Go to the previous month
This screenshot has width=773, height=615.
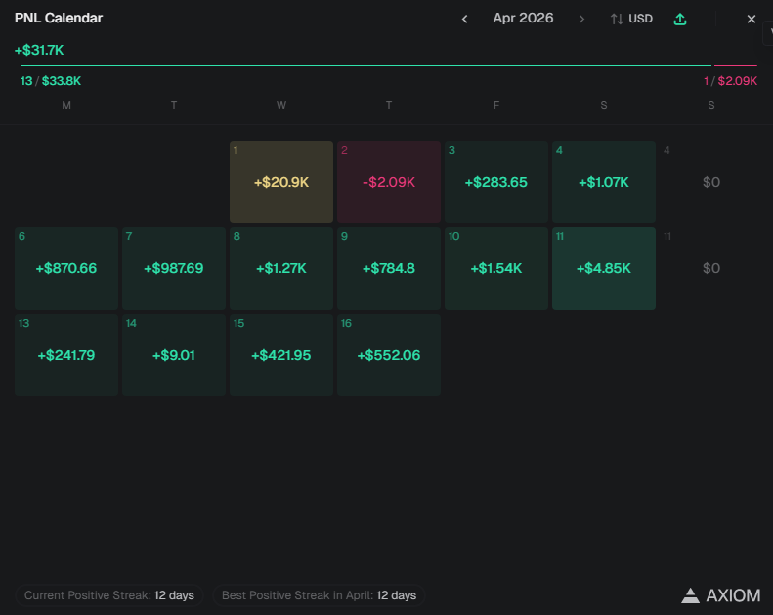click(464, 19)
